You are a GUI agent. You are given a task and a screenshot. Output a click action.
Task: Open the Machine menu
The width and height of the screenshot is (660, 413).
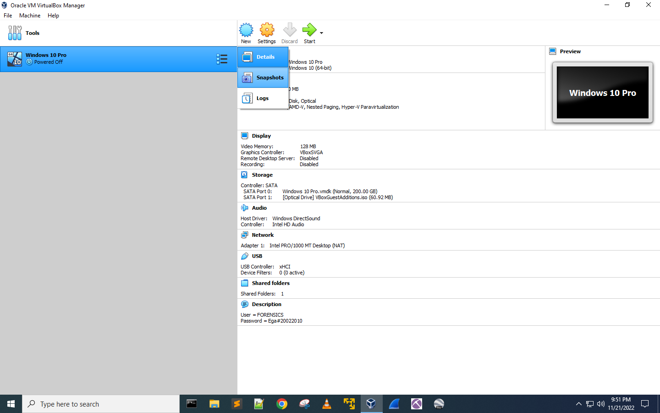tap(30, 16)
